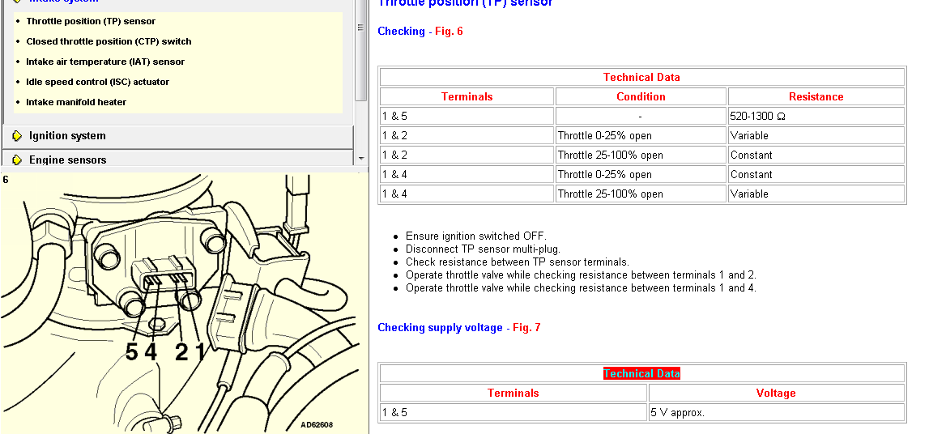The image size is (946, 434).
Task: Open Intake manifold heater topic
Action: (x=76, y=103)
